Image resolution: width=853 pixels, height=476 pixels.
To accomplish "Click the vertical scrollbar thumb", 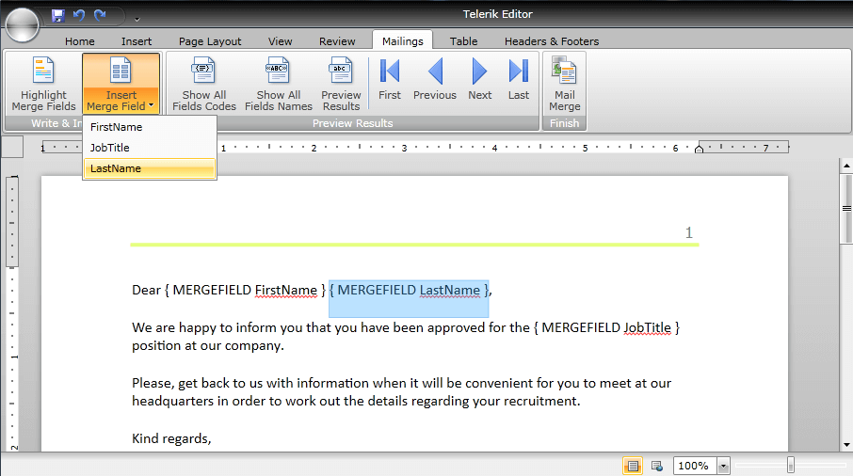I will [845, 209].
